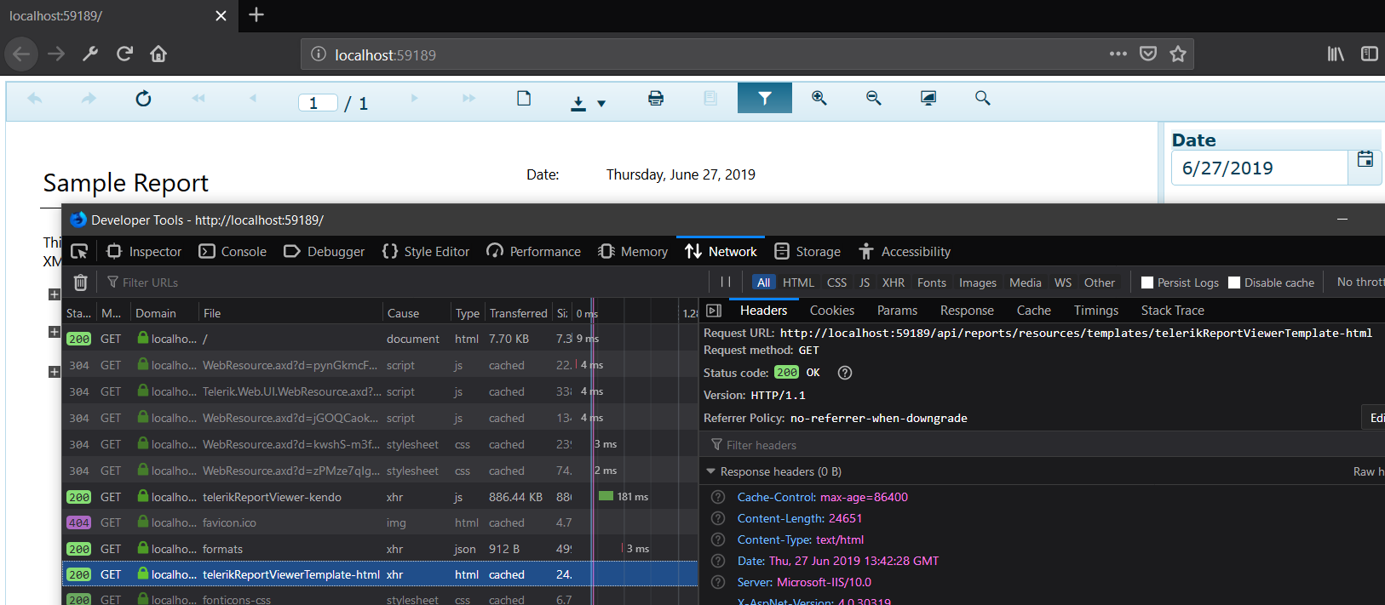1385x605 pixels.
Task: Open the No throttling dropdown
Action: [1359, 282]
